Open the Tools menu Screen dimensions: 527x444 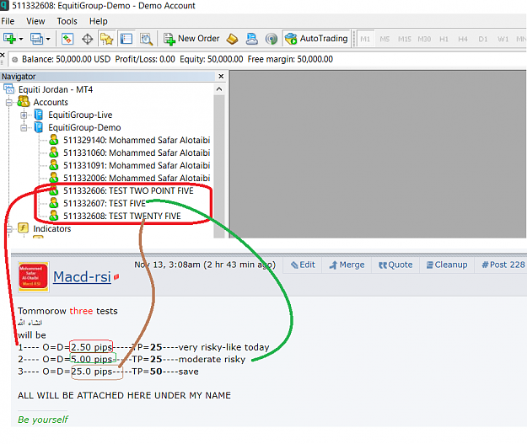point(67,21)
